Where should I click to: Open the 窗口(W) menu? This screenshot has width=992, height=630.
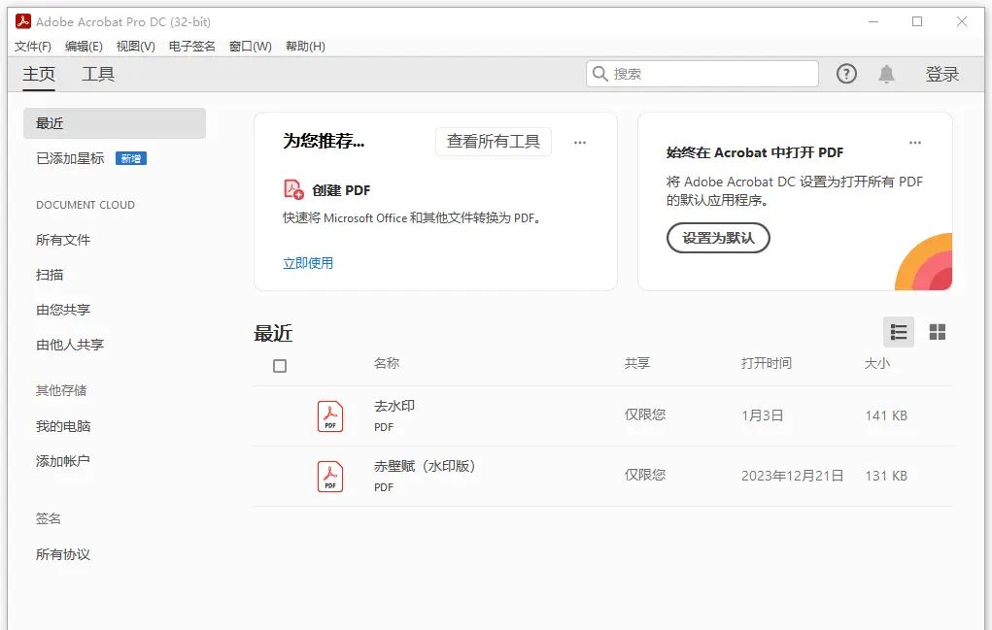coord(250,47)
